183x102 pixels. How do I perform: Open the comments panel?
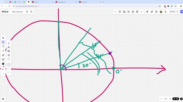(x=156, y=12)
